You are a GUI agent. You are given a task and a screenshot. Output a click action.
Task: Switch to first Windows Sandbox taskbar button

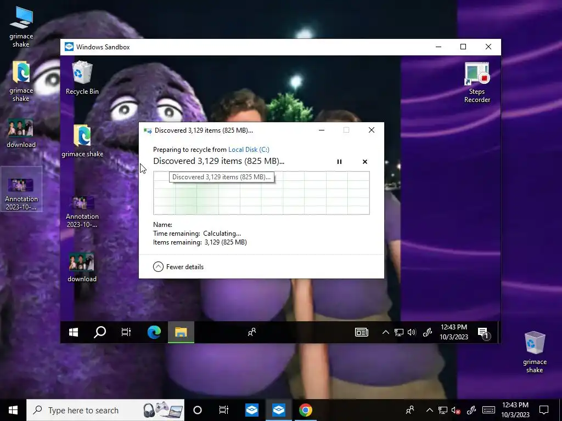pyautogui.click(x=252, y=410)
